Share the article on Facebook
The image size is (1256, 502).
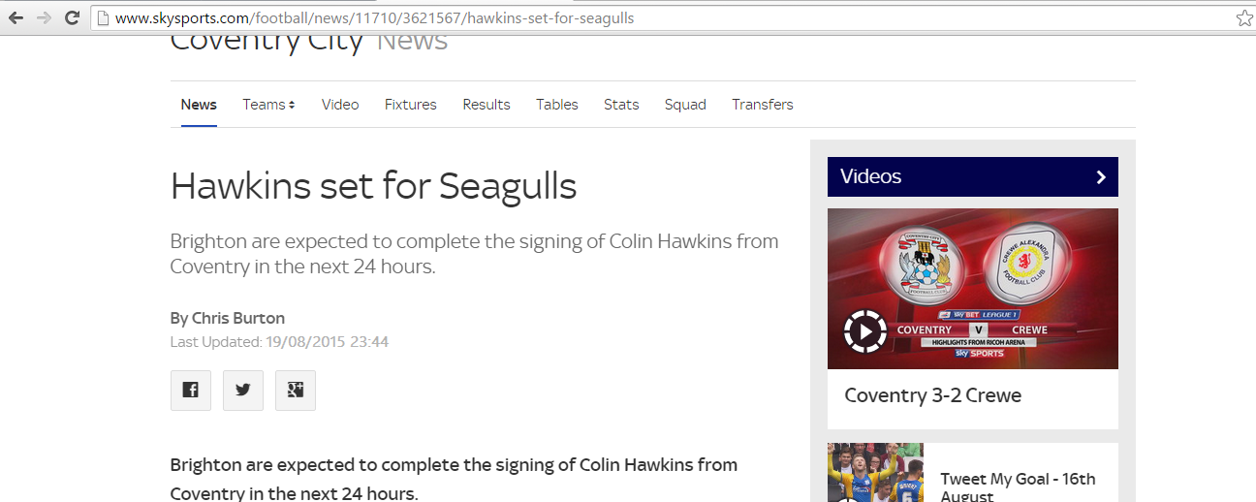[191, 391]
